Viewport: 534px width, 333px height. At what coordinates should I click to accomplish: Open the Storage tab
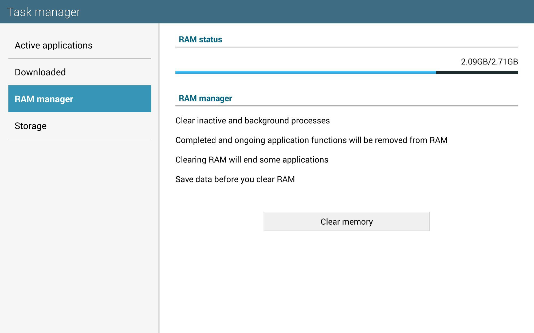pyautogui.click(x=30, y=126)
